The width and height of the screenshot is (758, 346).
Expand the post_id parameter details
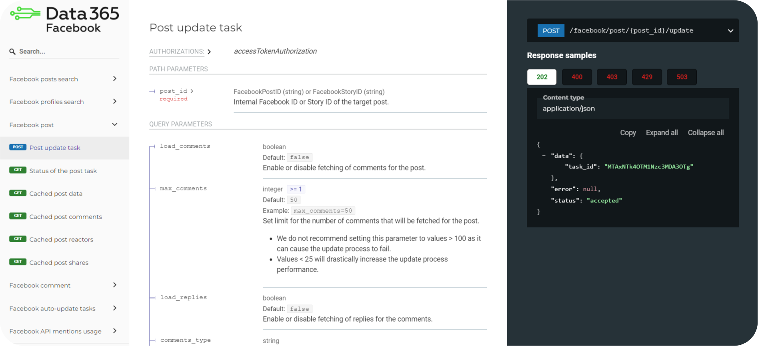[x=192, y=91]
